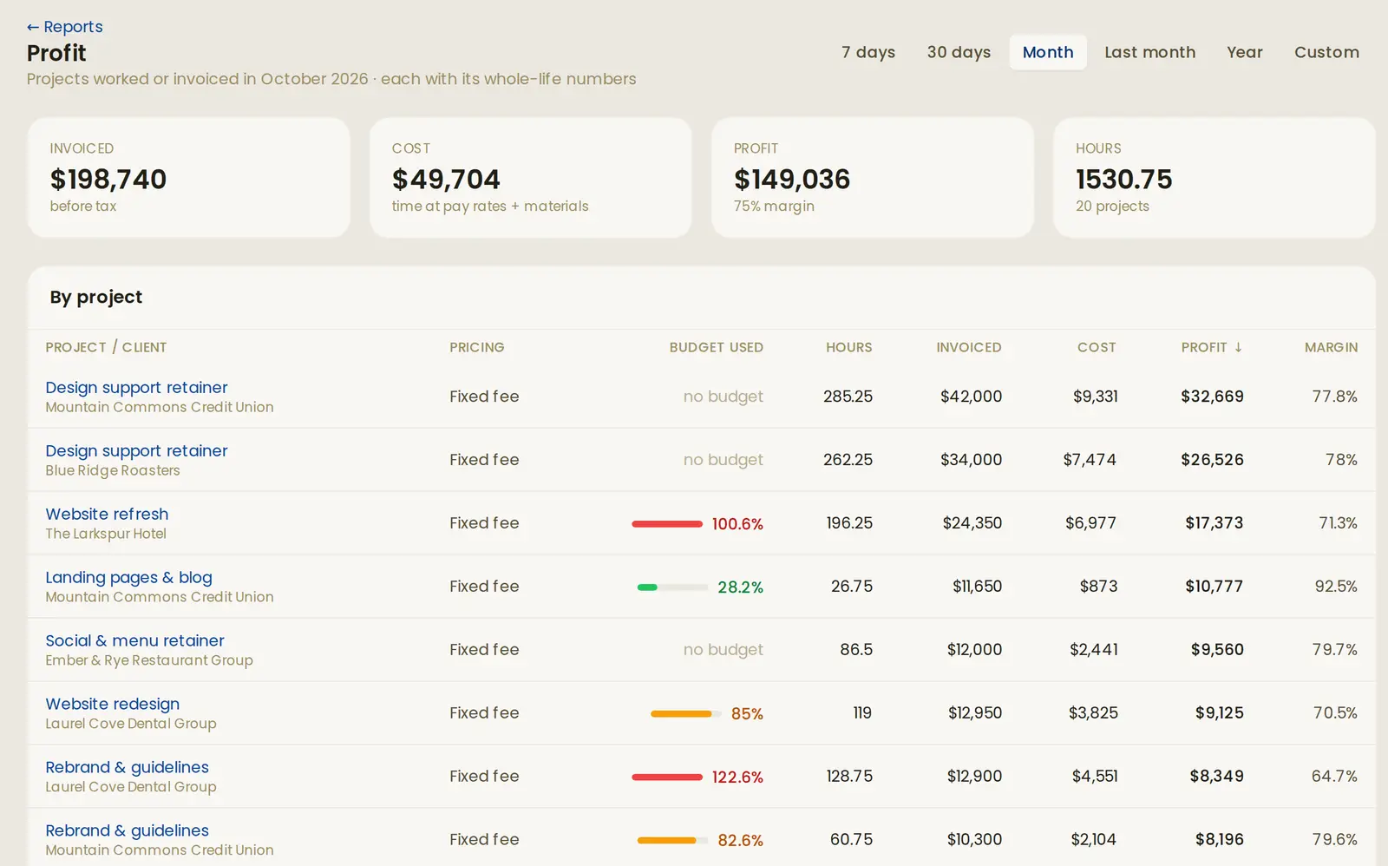This screenshot has height=866, width=1388.
Task: Select the 7 days range tab
Action: [868, 52]
